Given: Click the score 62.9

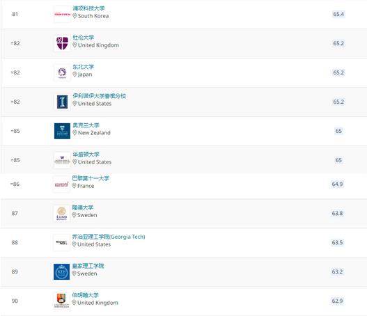Looking at the screenshot, I should pos(337,301).
